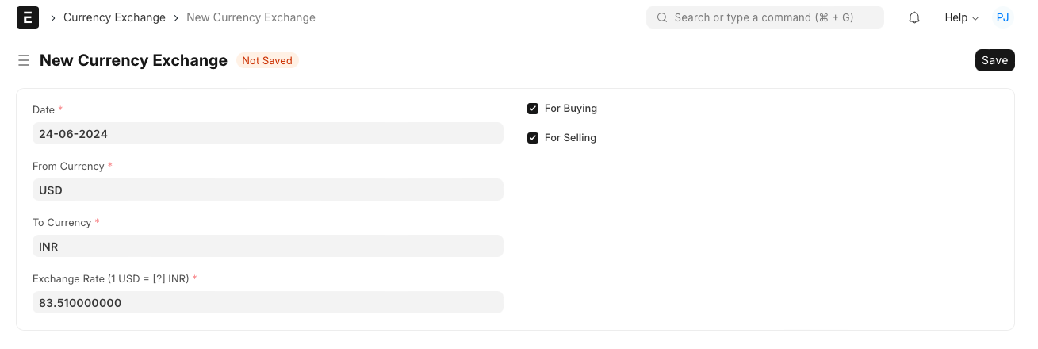
Task: Click the Not Saved status badge
Action: [267, 60]
